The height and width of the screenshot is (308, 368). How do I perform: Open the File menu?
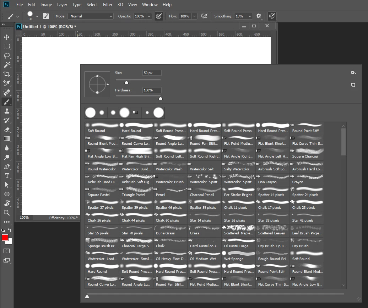click(20, 5)
